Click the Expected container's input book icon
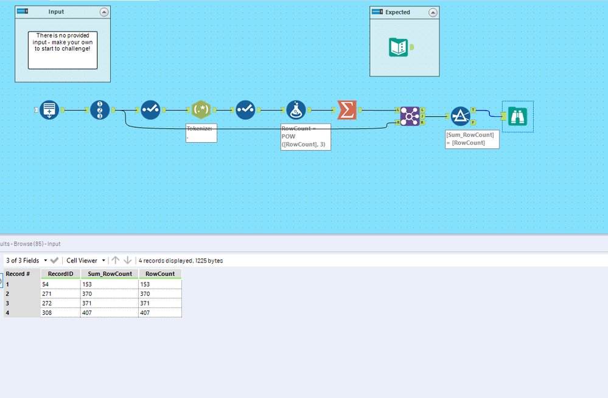608x398 pixels. tap(399, 47)
